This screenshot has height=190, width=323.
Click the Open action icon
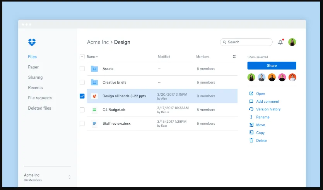[251, 93]
